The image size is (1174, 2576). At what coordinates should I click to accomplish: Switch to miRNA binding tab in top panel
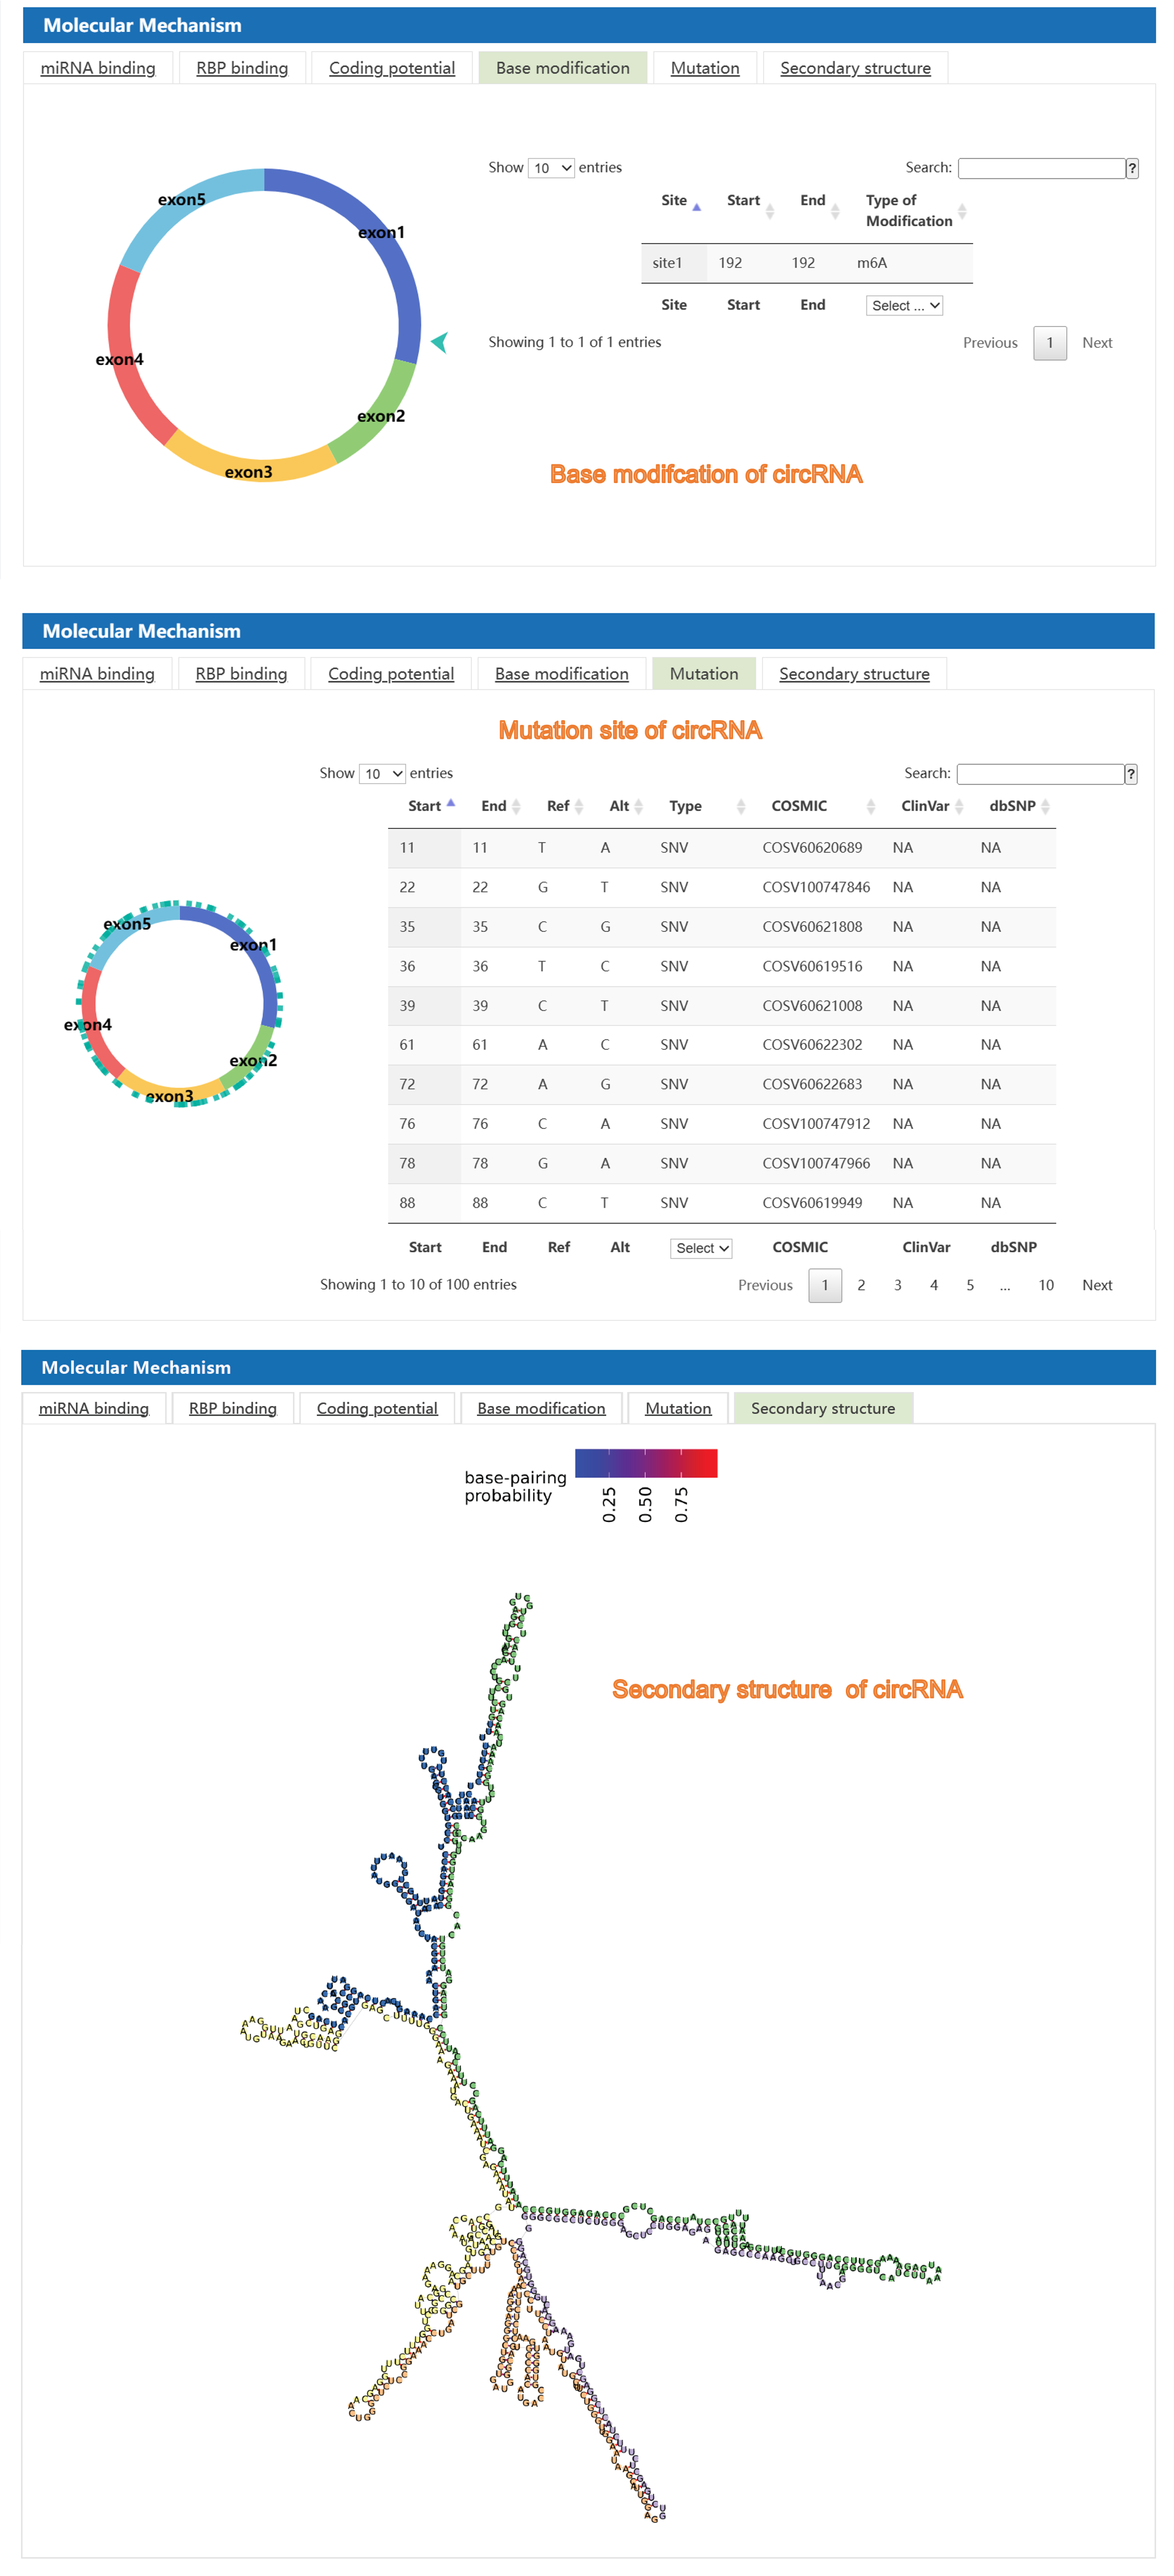[x=98, y=68]
